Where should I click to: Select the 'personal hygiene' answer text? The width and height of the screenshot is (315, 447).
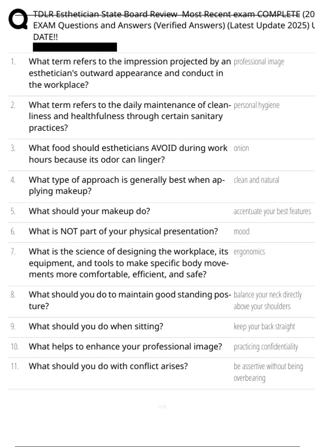tap(256, 105)
